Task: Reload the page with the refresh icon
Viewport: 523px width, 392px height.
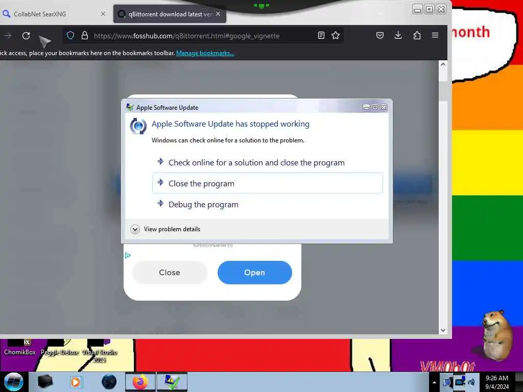Action: 26,36
